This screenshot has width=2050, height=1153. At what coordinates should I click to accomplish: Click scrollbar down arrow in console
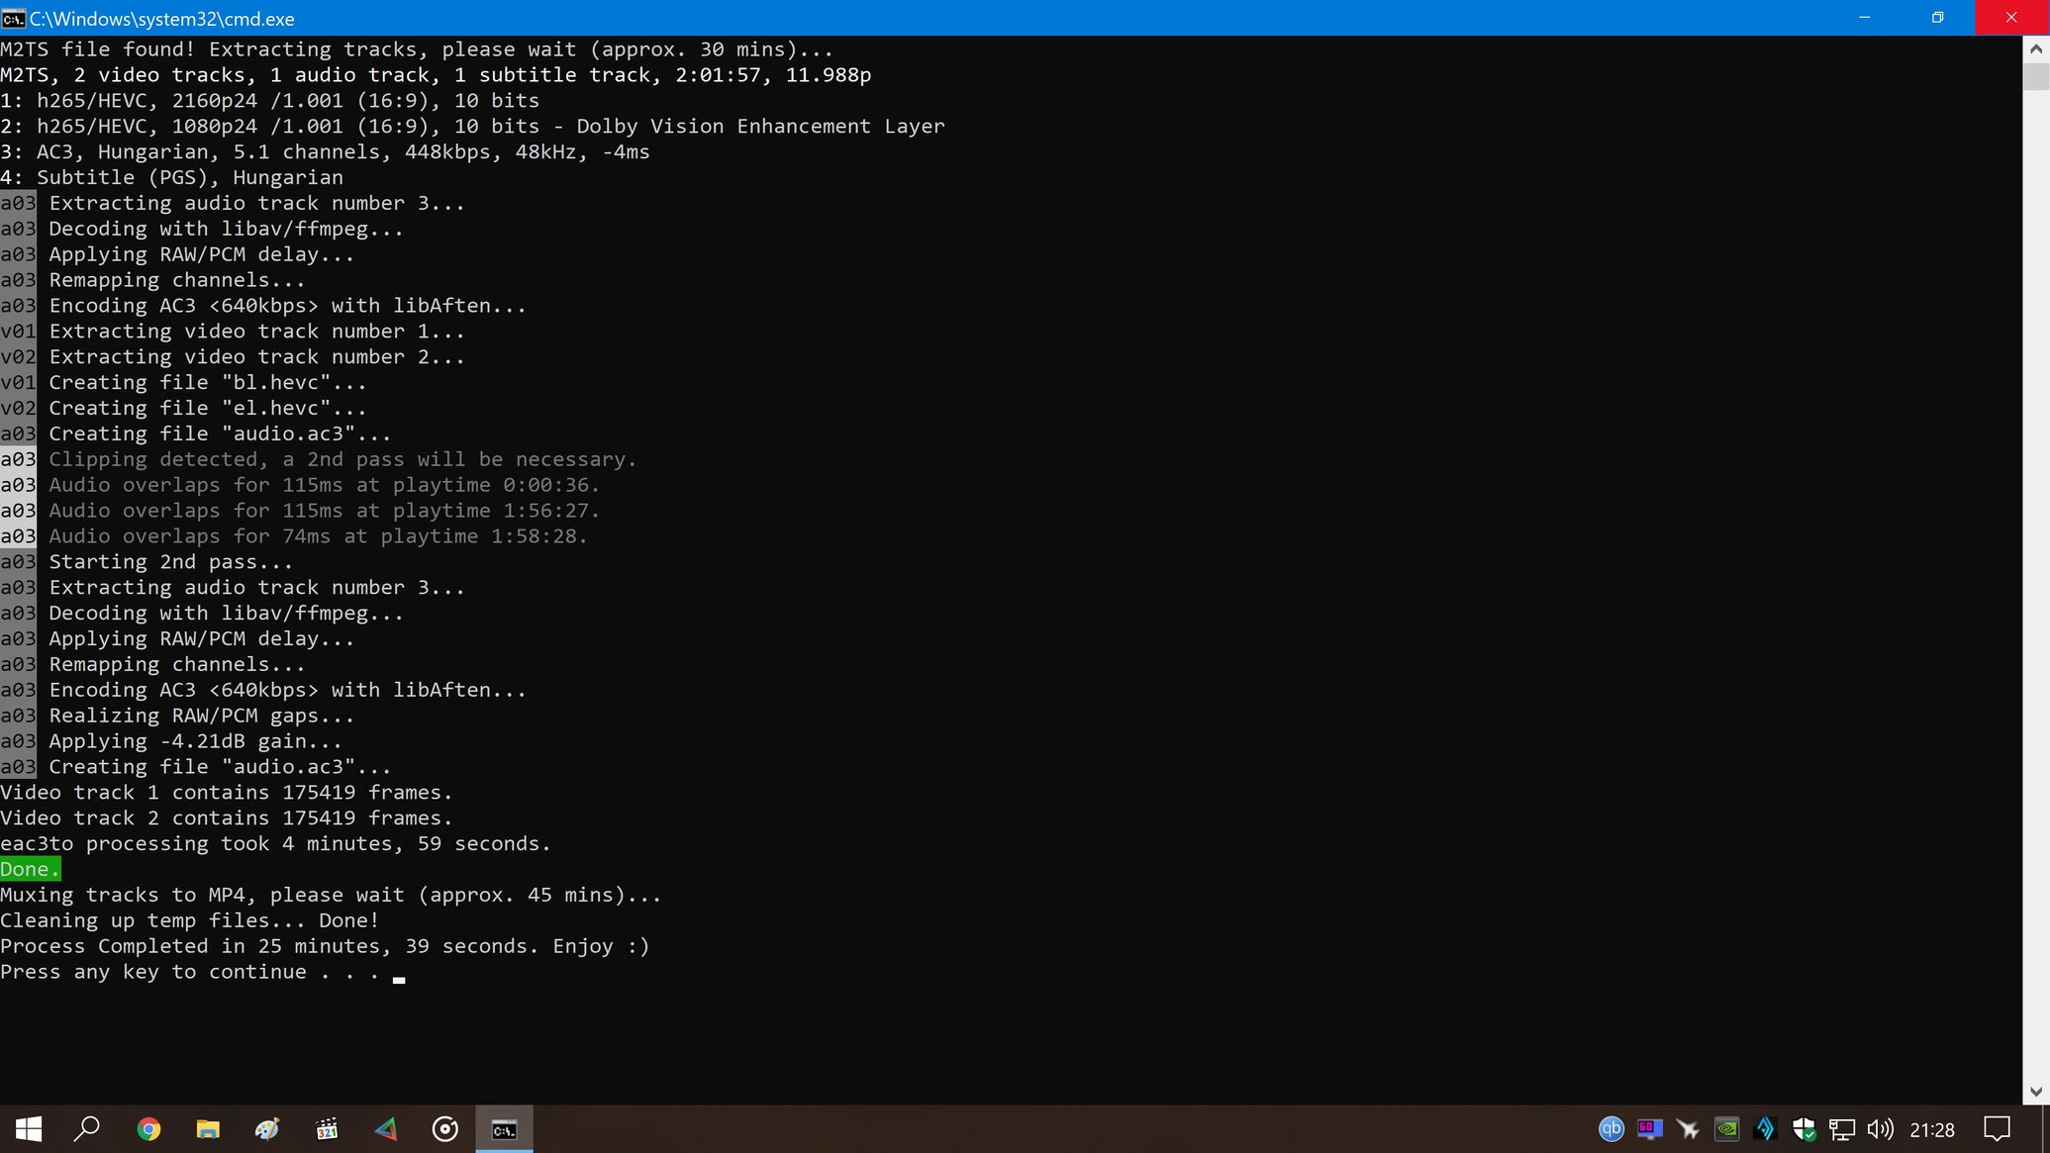(x=2036, y=1093)
